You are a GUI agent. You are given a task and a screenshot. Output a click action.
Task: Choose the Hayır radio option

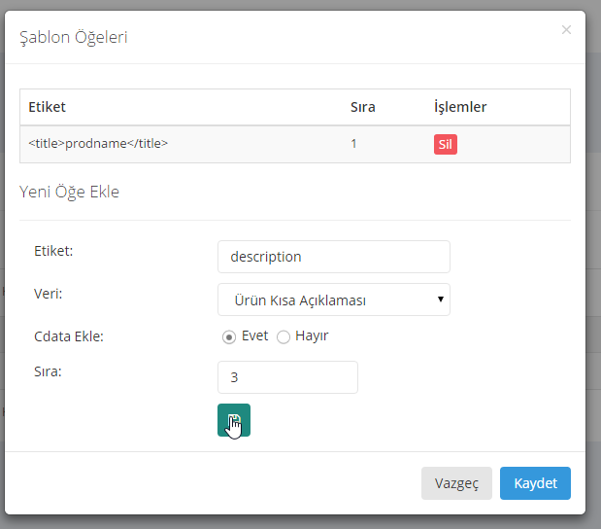pos(284,336)
